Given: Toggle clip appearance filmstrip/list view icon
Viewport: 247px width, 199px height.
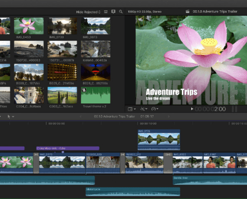Looking at the screenshot, I should [106, 12].
